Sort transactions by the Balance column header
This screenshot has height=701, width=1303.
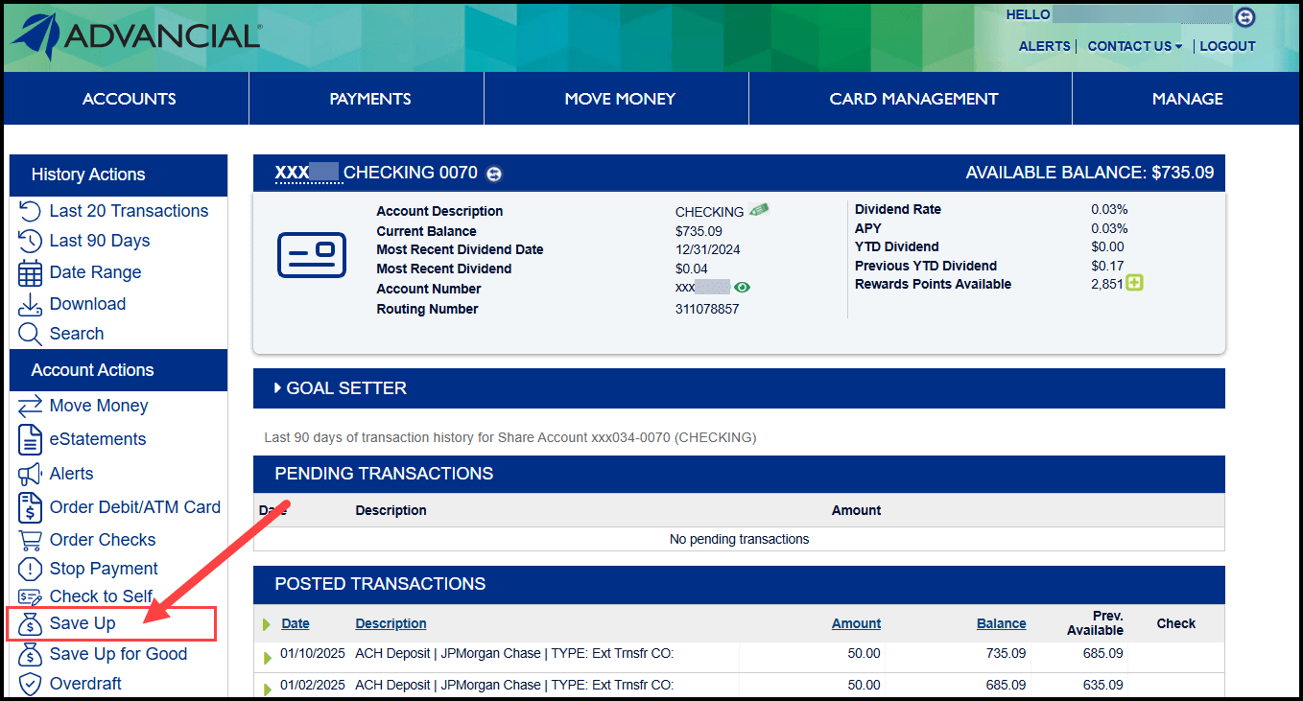[x=1001, y=623]
